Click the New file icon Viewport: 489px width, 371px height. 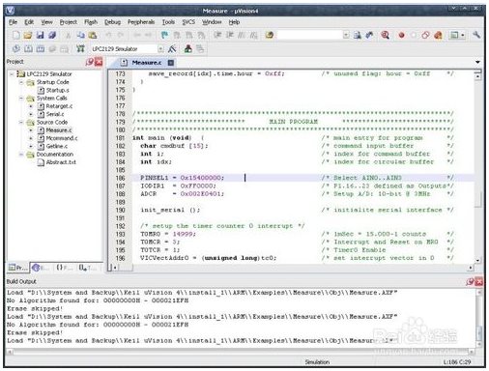[x=15, y=35]
